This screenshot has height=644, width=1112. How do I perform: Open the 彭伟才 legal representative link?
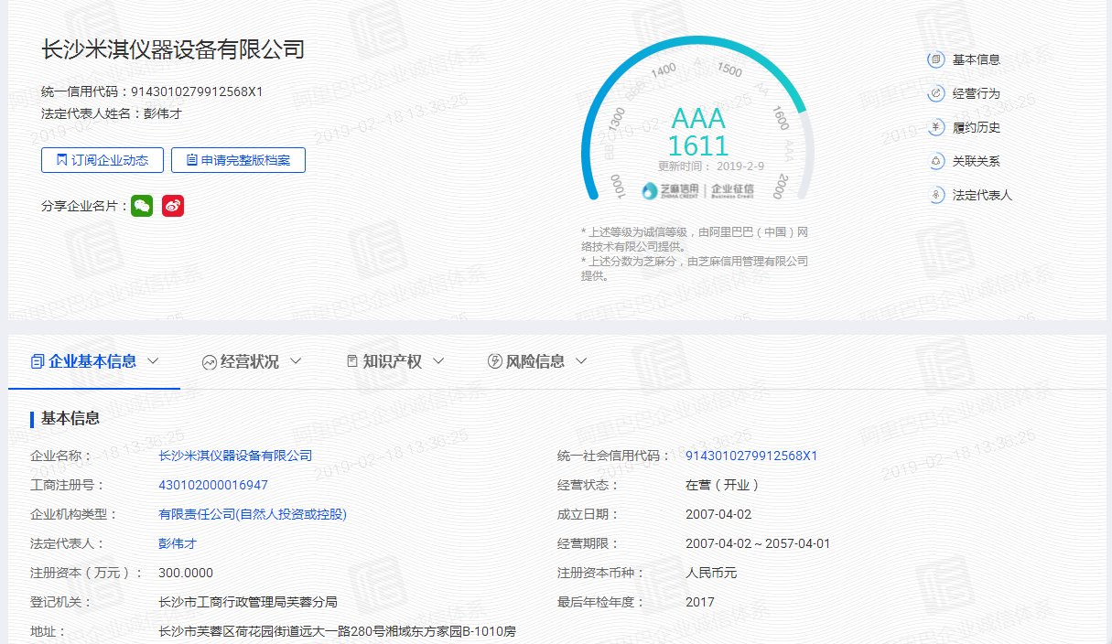178,543
